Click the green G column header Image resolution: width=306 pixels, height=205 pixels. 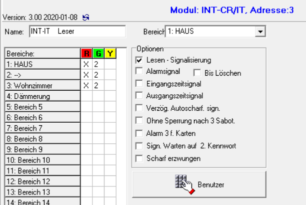click(98, 54)
